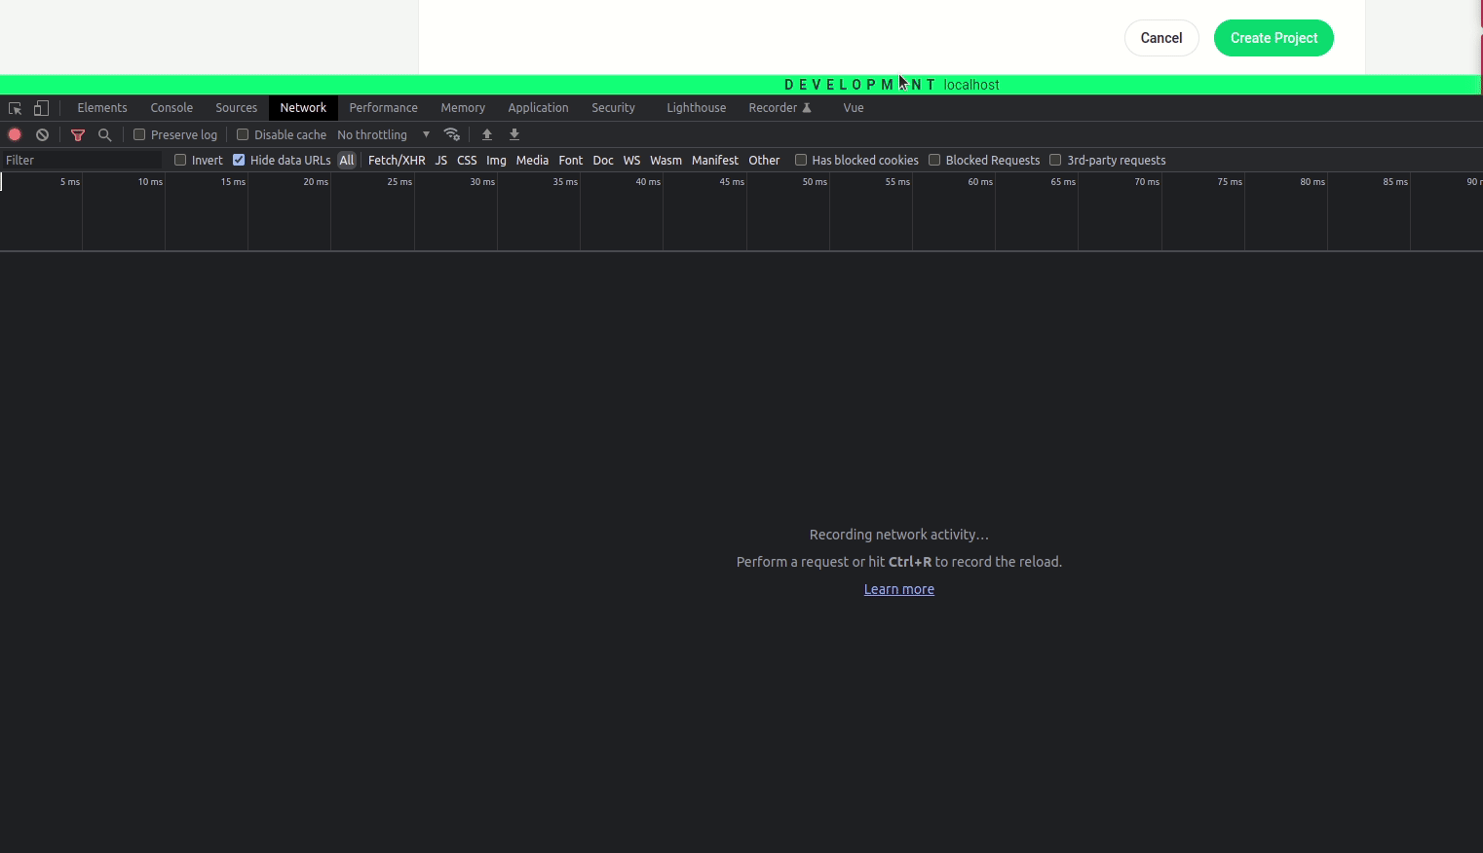This screenshot has width=1483, height=853.
Task: Open the Lighthouse tab
Action: (696, 108)
